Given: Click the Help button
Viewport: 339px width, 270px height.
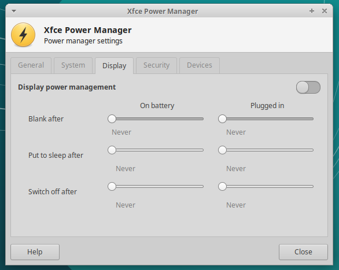Looking at the screenshot, I should coord(35,252).
